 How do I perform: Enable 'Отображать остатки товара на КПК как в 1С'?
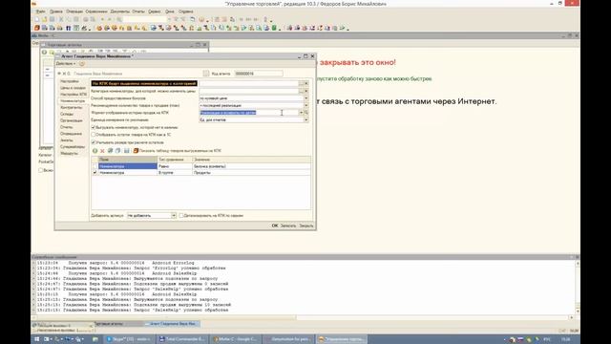[x=94, y=135]
